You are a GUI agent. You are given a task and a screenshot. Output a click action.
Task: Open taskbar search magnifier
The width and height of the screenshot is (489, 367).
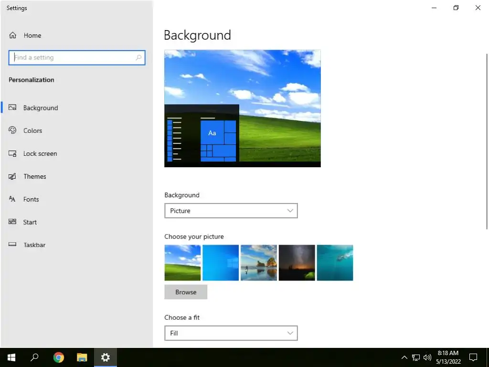tap(34, 357)
